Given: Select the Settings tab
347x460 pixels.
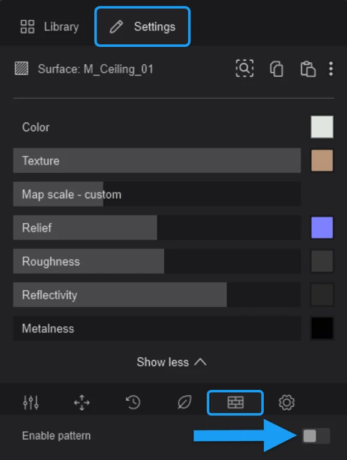Looking at the screenshot, I should 143,27.
